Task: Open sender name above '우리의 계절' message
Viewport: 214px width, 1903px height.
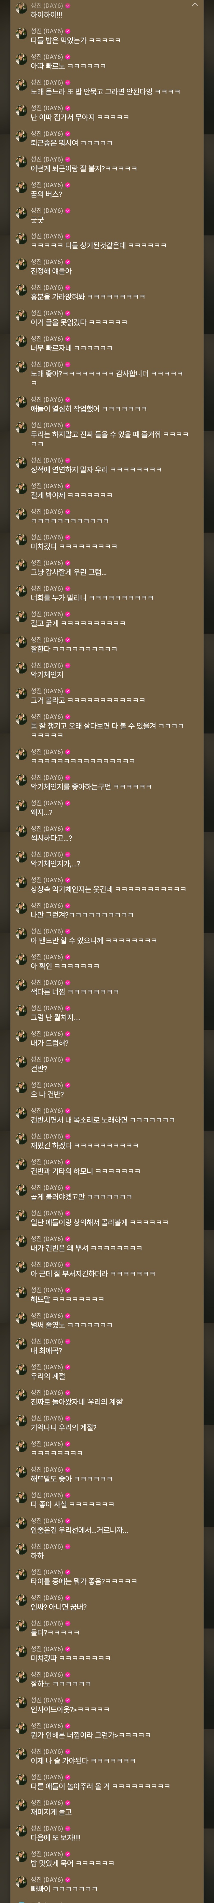Action: coord(46,1367)
